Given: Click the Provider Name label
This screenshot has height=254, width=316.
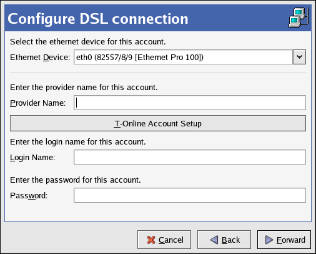Looking at the screenshot, I should tap(37, 103).
